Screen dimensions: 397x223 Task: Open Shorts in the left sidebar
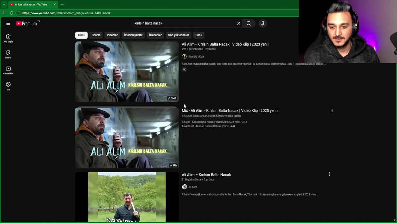click(8, 54)
